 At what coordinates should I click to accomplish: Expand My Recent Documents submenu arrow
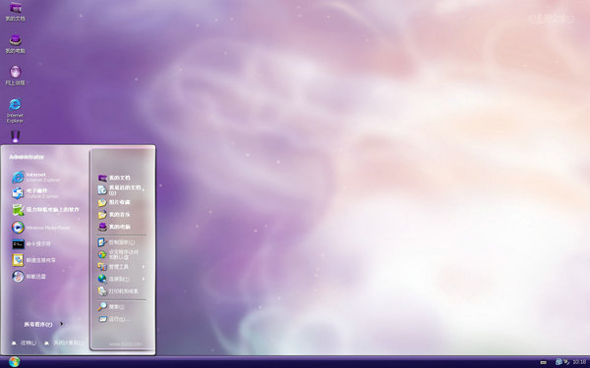[144, 189]
